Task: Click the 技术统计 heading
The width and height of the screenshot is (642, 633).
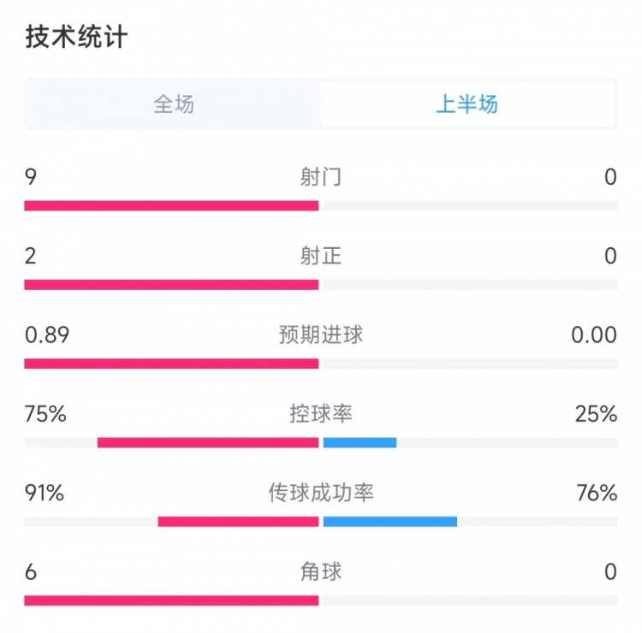Action: point(76,37)
